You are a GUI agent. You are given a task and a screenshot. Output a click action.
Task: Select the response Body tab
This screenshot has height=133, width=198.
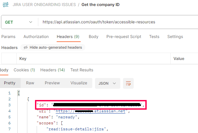(4, 70)
